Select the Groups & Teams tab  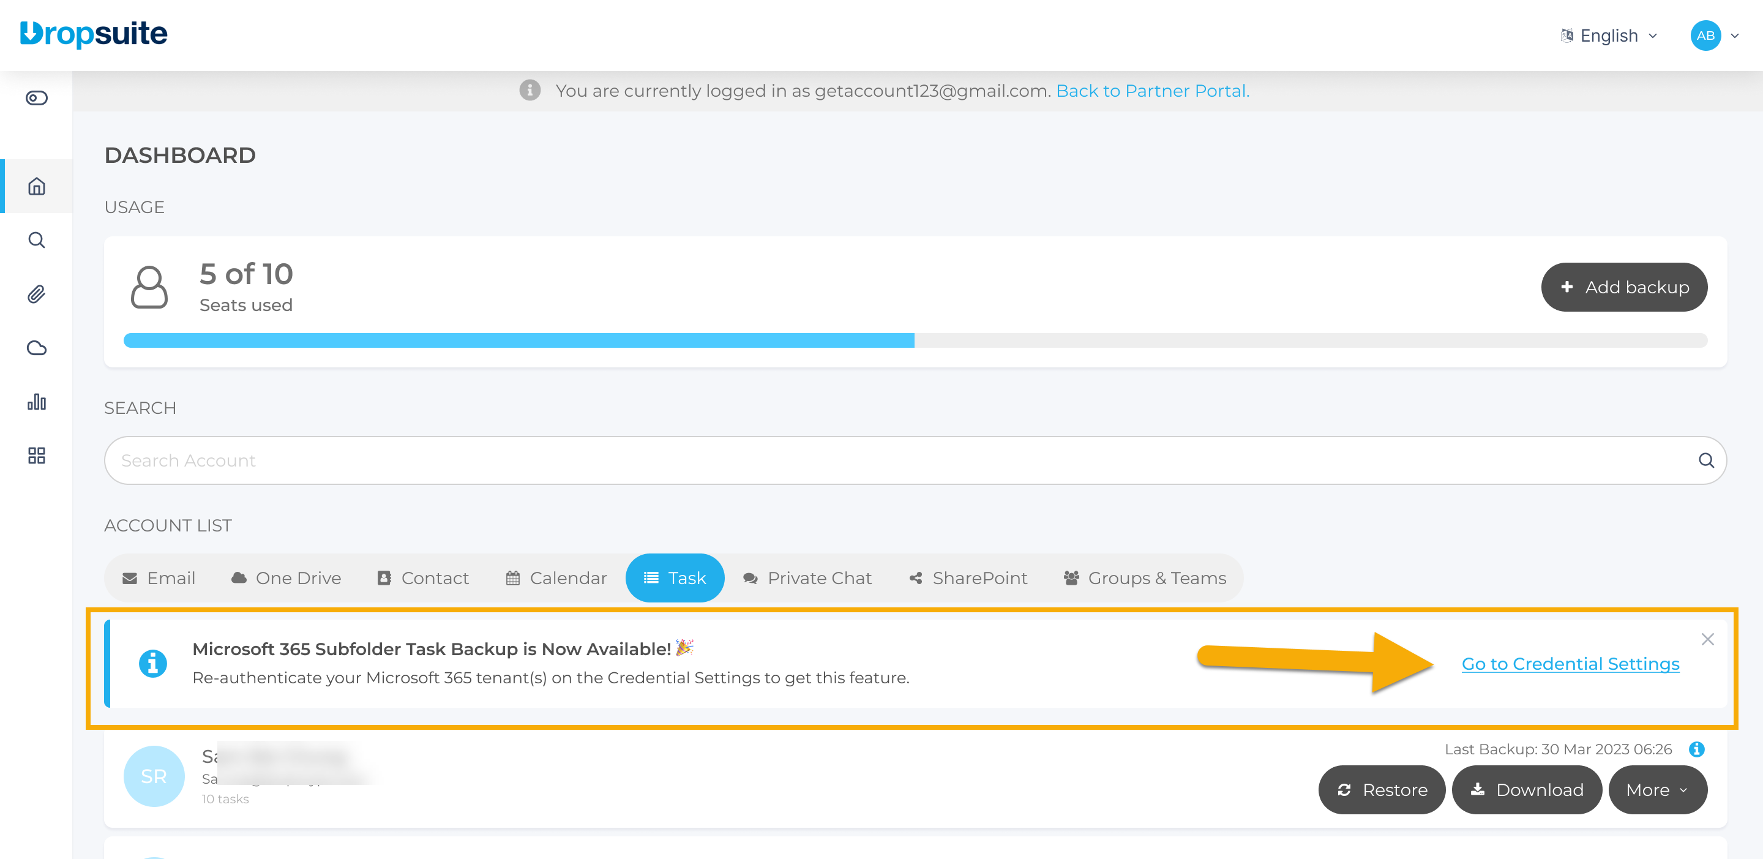(x=1144, y=579)
